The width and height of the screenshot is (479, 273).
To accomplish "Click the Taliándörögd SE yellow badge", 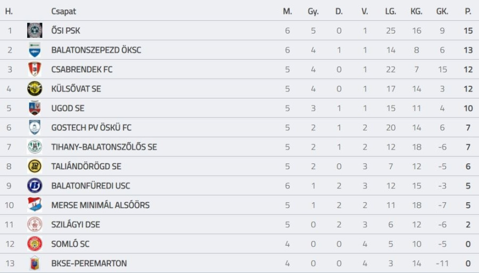I will click(35, 166).
